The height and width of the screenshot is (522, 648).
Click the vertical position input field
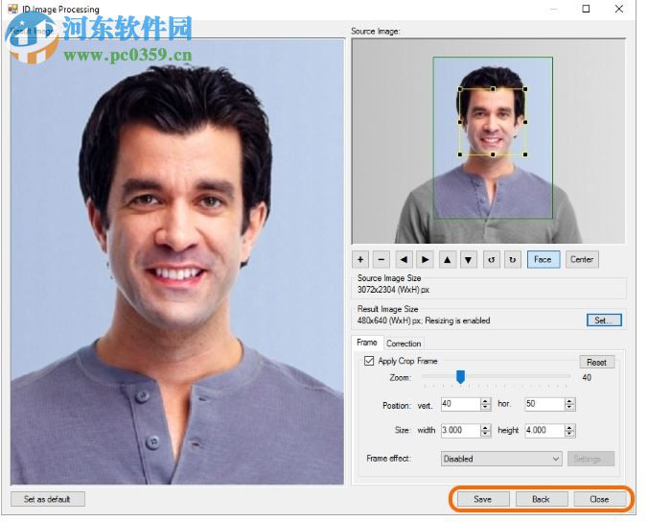[460, 404]
